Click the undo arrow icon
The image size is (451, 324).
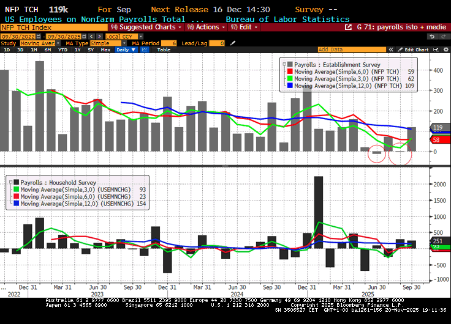[431, 36]
